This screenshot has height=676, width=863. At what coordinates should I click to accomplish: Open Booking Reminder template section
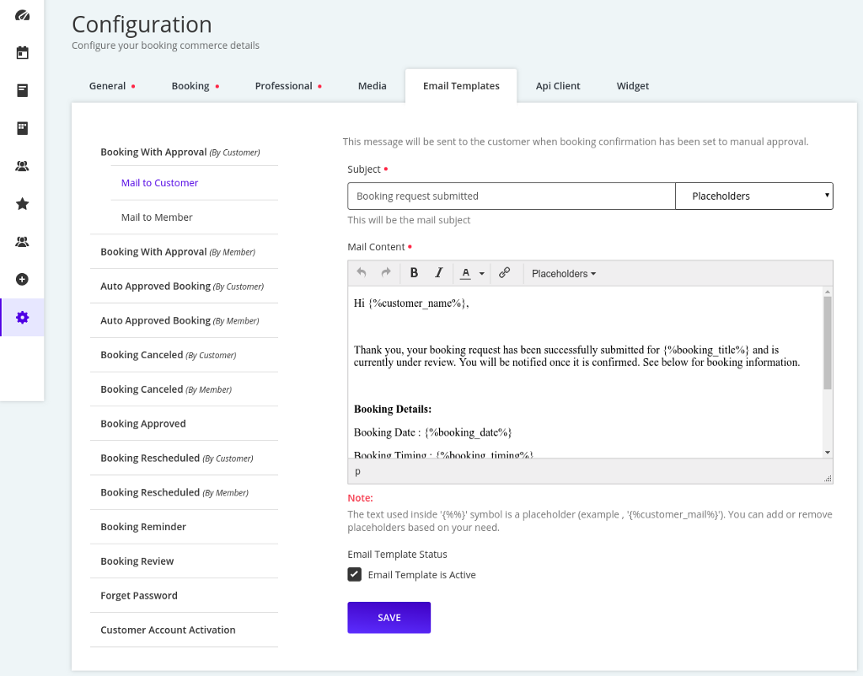coord(143,527)
